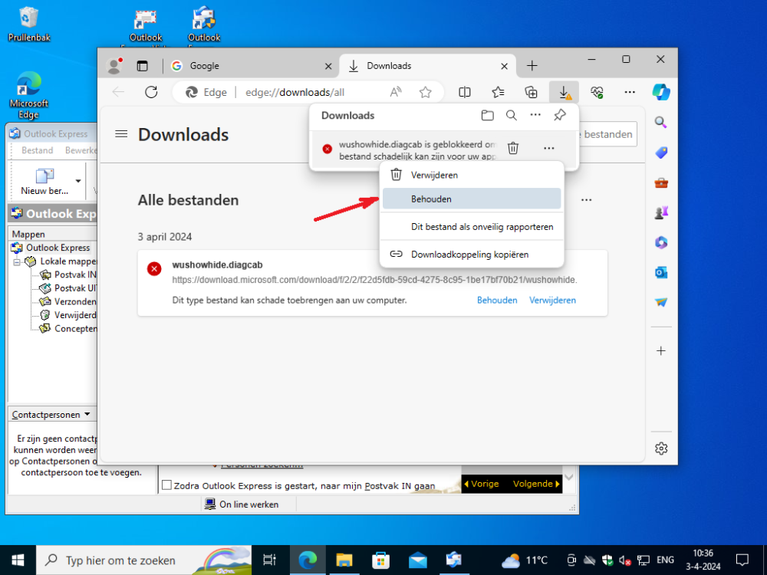
Task: Select Behouden in the context menu
Action: (x=471, y=199)
